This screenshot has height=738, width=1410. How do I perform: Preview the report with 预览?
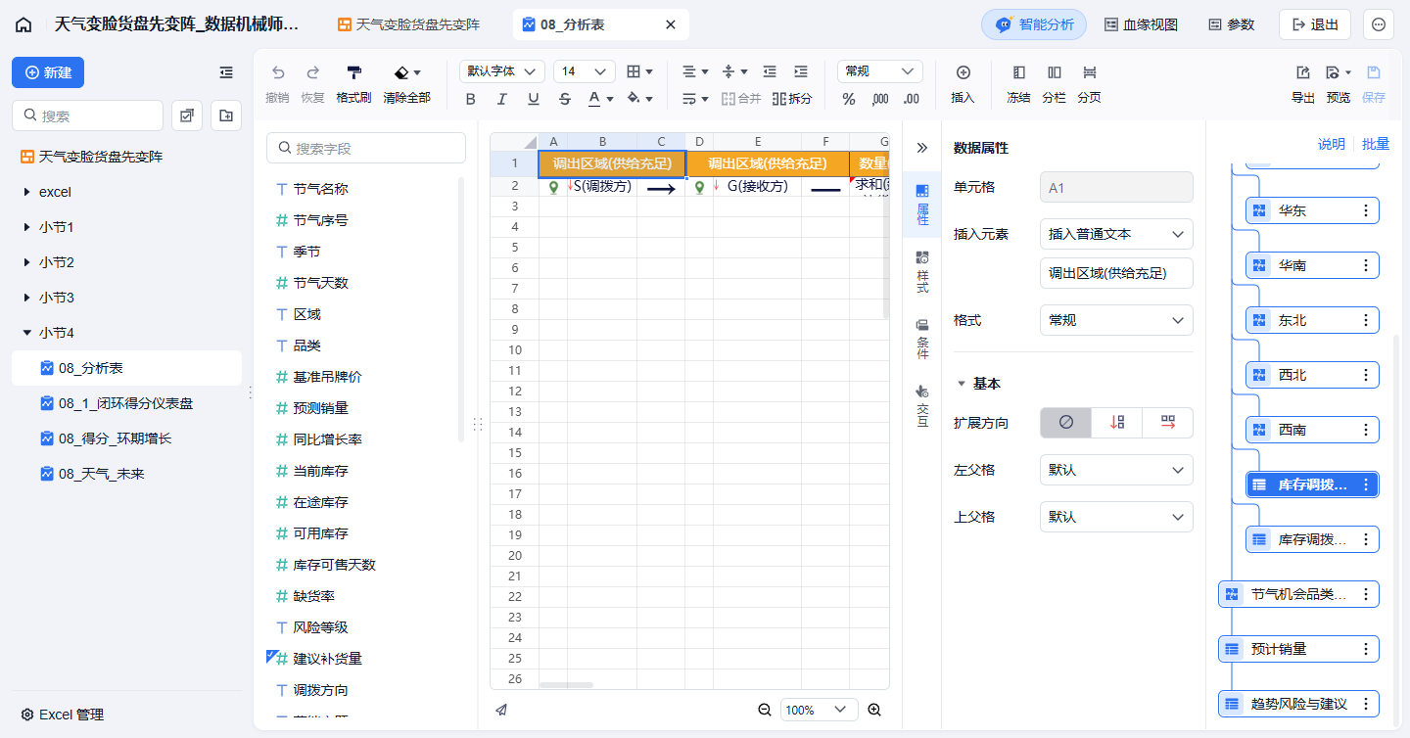(1338, 84)
